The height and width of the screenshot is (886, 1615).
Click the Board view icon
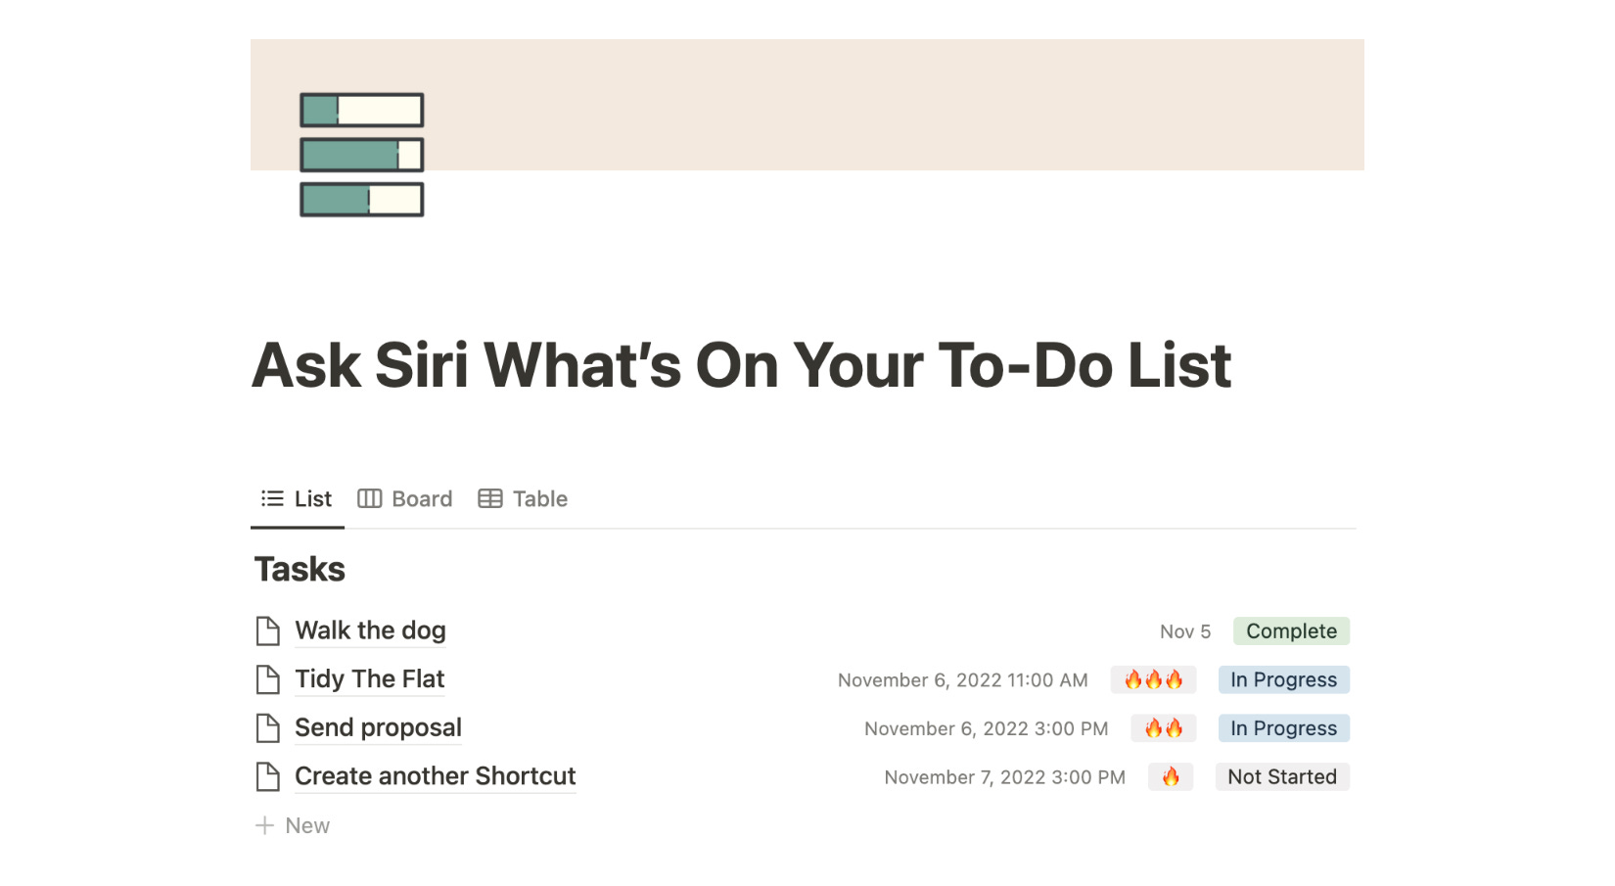pos(370,498)
